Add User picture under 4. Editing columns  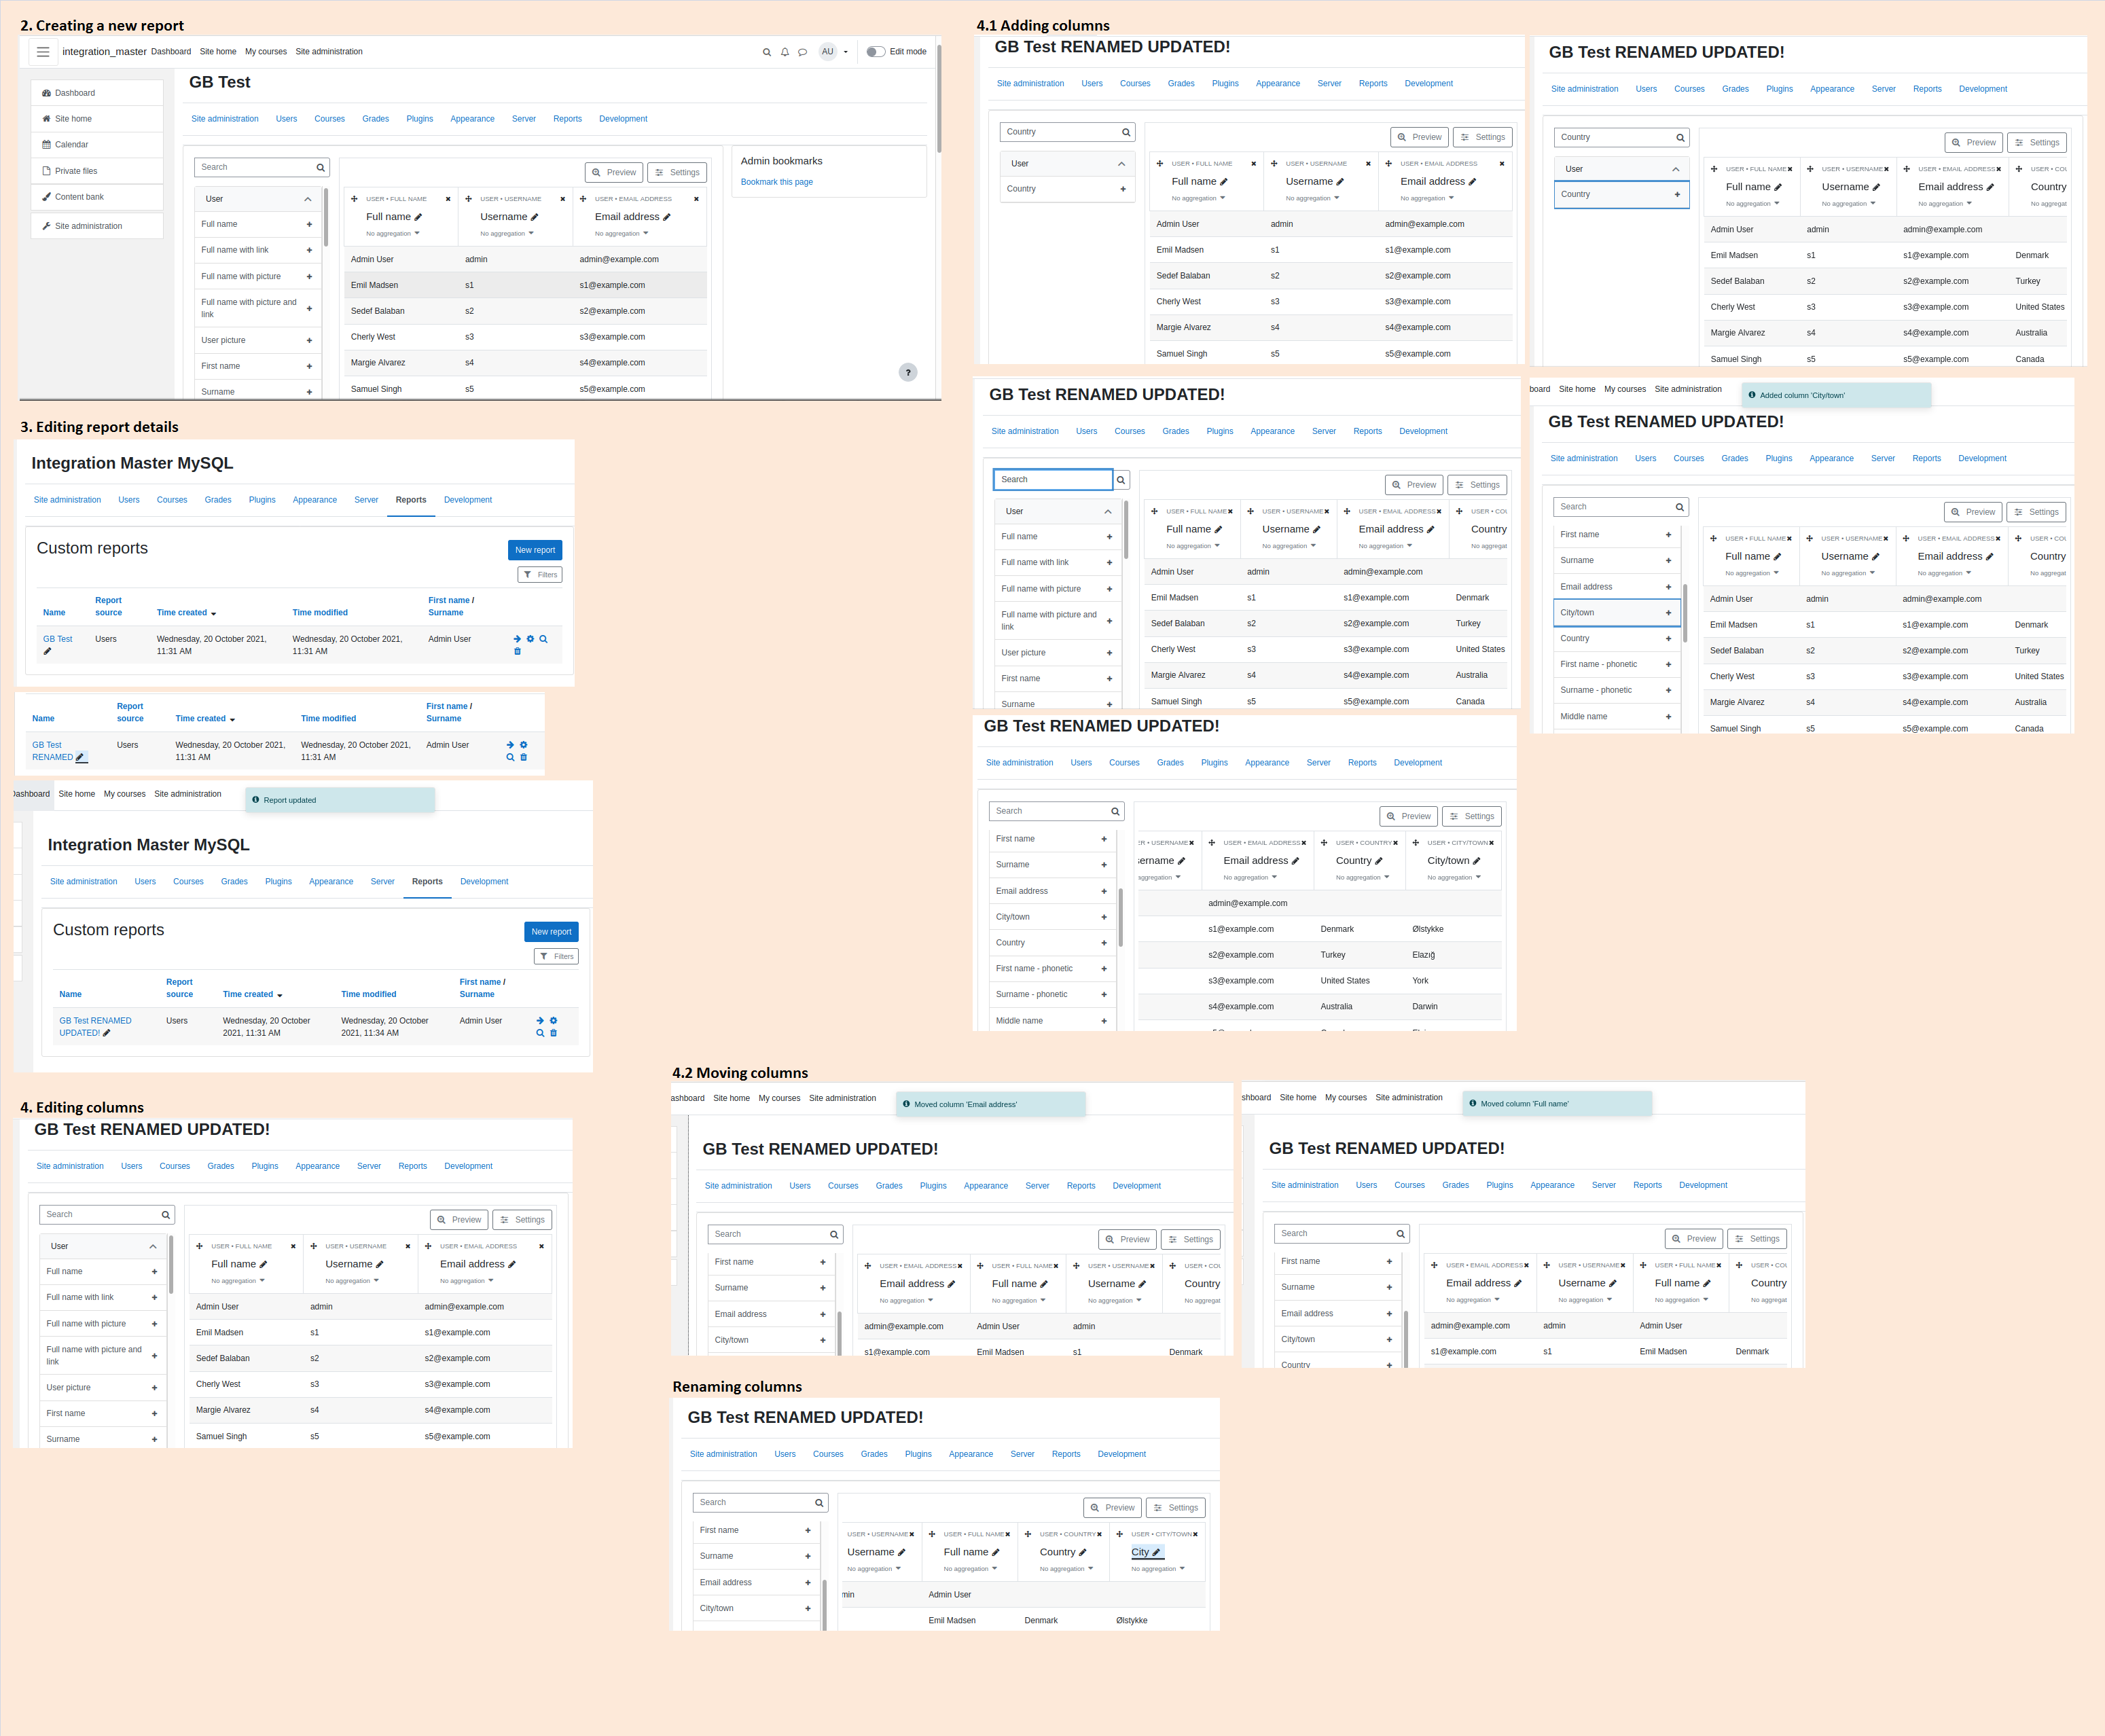(154, 1388)
